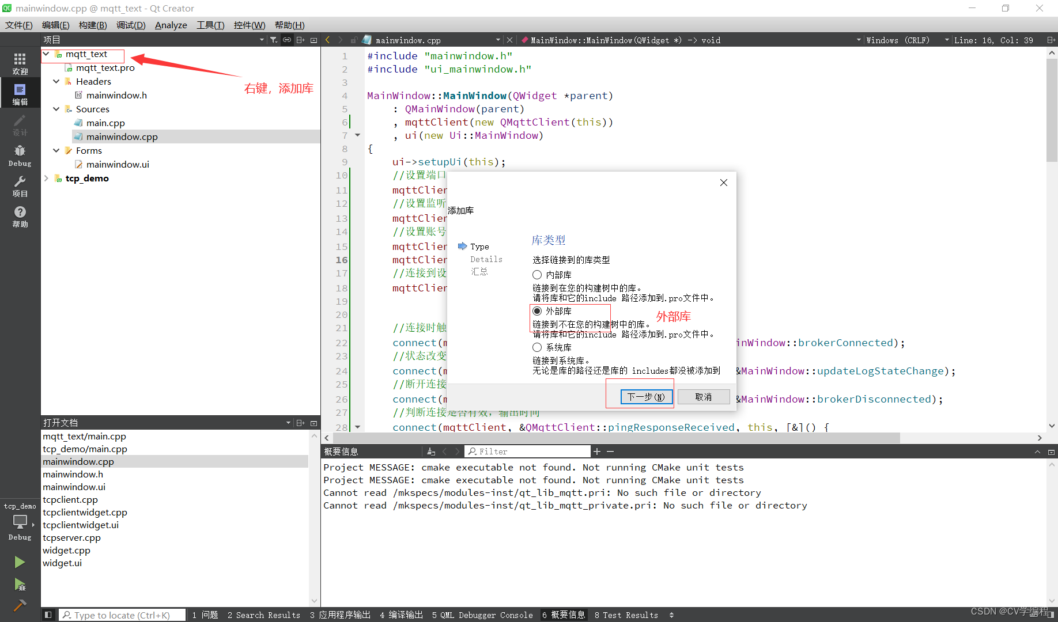Open the mainwindow.cpp file dropdown
Viewport: 1058px width, 622px height.
498,40
